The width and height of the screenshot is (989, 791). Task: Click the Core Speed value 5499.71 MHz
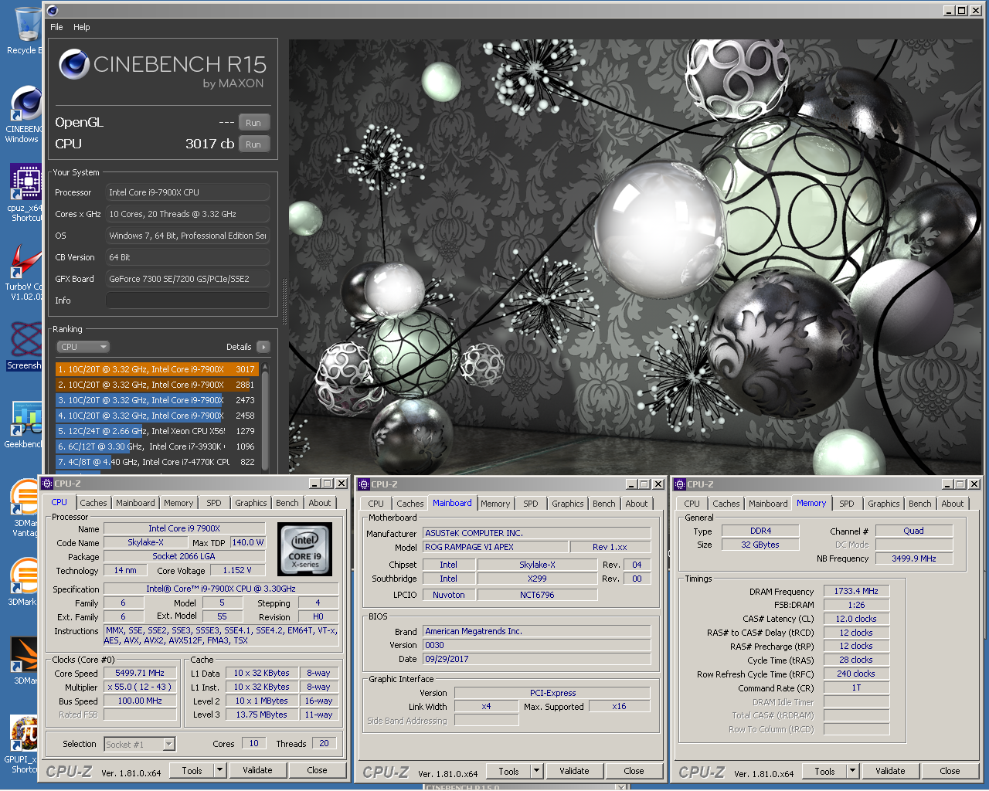[x=140, y=673]
